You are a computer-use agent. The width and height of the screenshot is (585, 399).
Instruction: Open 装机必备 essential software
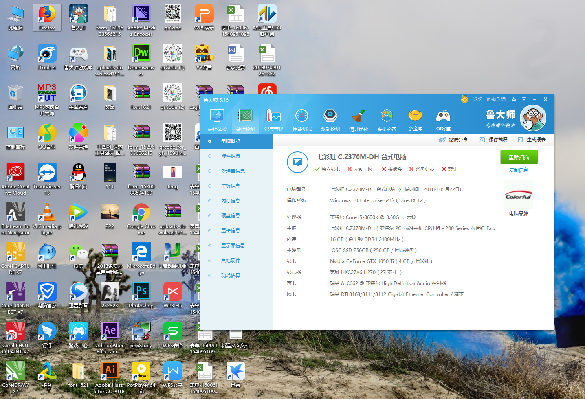[x=387, y=120]
